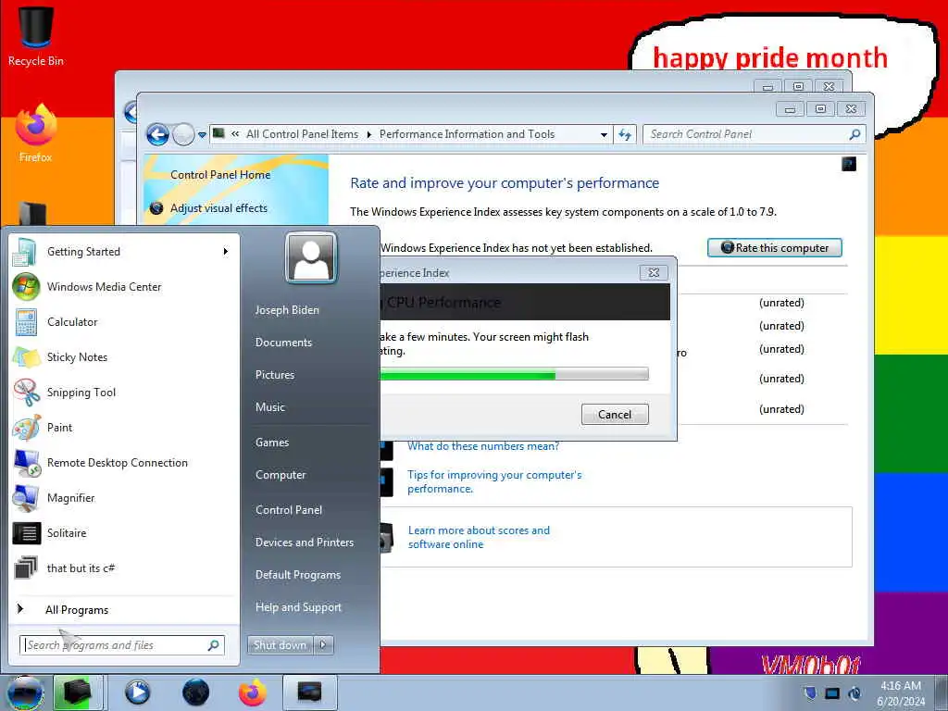Expand All Programs list
948x711 pixels.
77,609
